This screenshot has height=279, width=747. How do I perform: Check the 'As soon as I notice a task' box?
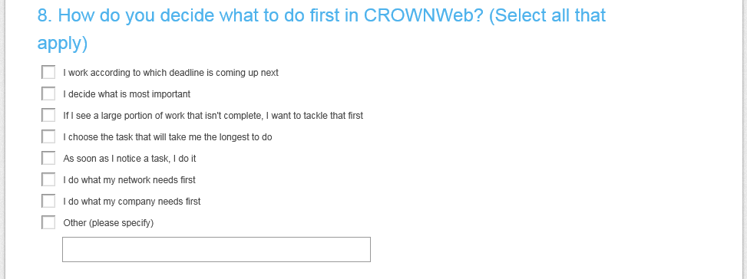[x=48, y=158]
